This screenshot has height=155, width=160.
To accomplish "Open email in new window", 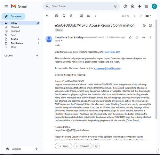I will pyautogui.click(x=150, y=25).
